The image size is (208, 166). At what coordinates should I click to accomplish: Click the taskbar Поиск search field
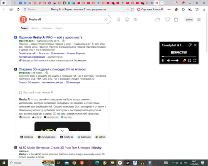tap(31, 163)
